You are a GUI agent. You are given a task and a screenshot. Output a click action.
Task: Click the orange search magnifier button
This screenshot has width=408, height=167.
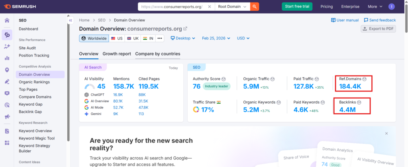[x=255, y=7]
